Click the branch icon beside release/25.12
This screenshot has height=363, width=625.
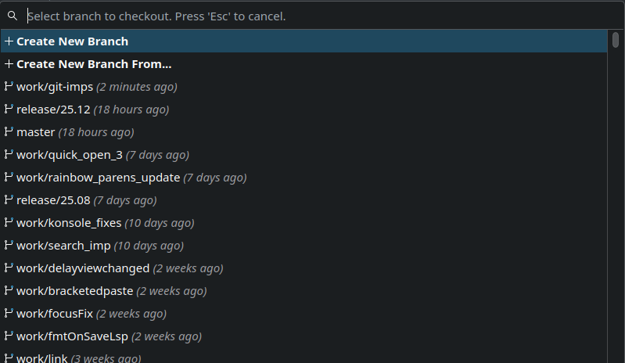point(9,110)
